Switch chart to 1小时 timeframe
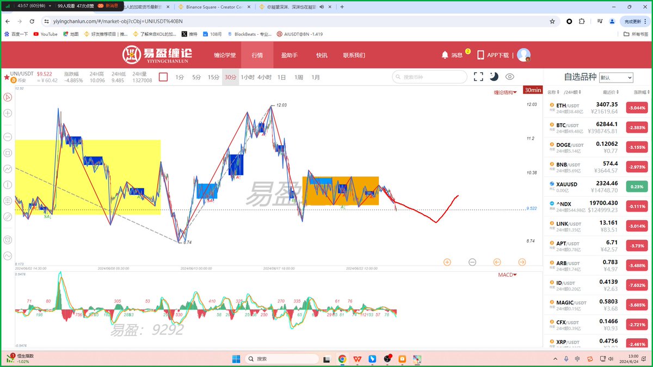The width and height of the screenshot is (653, 367). [x=248, y=77]
